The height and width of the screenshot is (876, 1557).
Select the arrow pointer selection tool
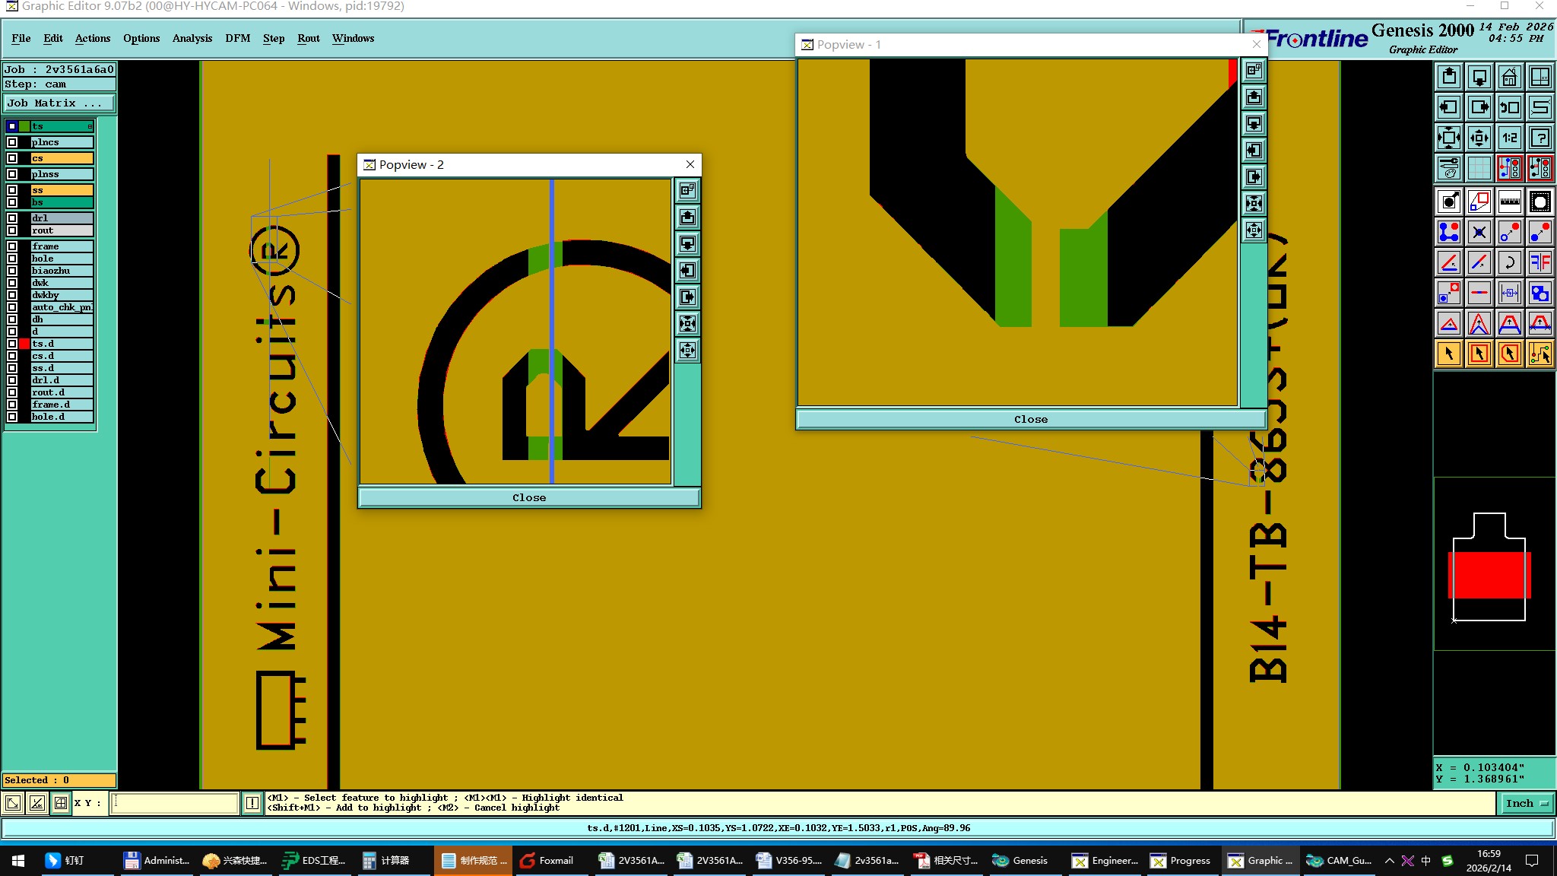[1449, 354]
